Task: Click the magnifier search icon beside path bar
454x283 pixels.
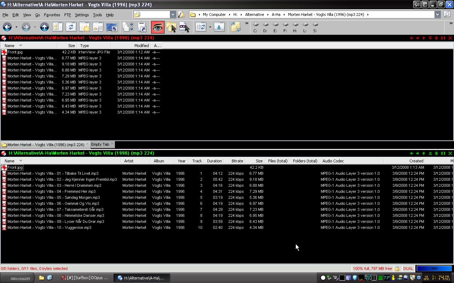Action: coord(447,15)
